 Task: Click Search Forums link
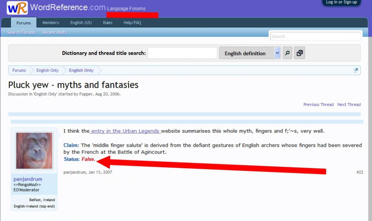tap(21, 33)
